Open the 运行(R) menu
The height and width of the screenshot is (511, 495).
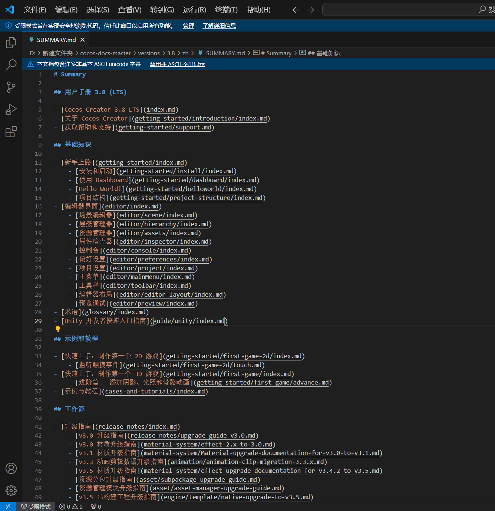194,10
